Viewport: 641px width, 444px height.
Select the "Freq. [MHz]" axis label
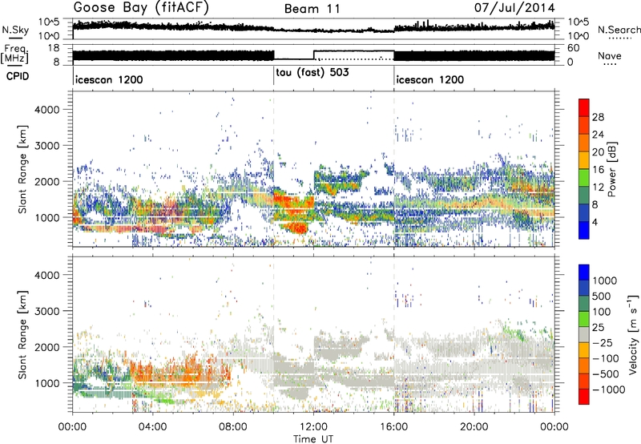pyautogui.click(x=14, y=54)
